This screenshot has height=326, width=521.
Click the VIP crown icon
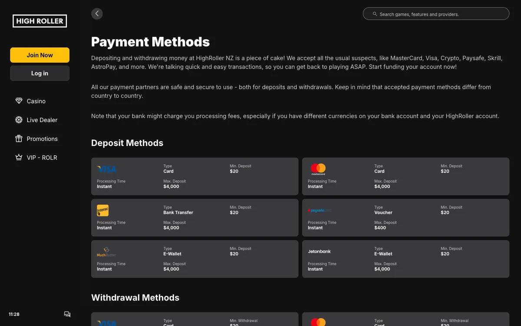tap(19, 157)
